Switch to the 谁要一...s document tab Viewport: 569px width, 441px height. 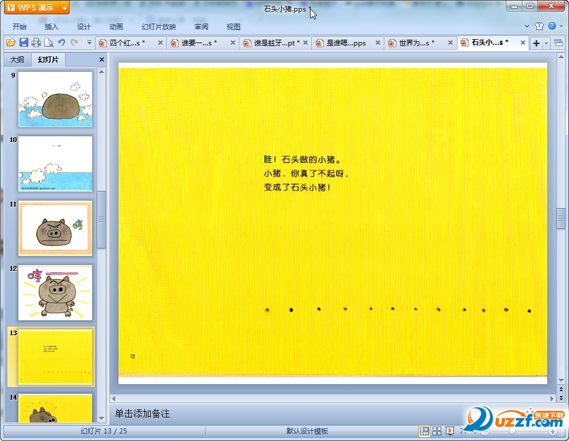[x=199, y=43]
